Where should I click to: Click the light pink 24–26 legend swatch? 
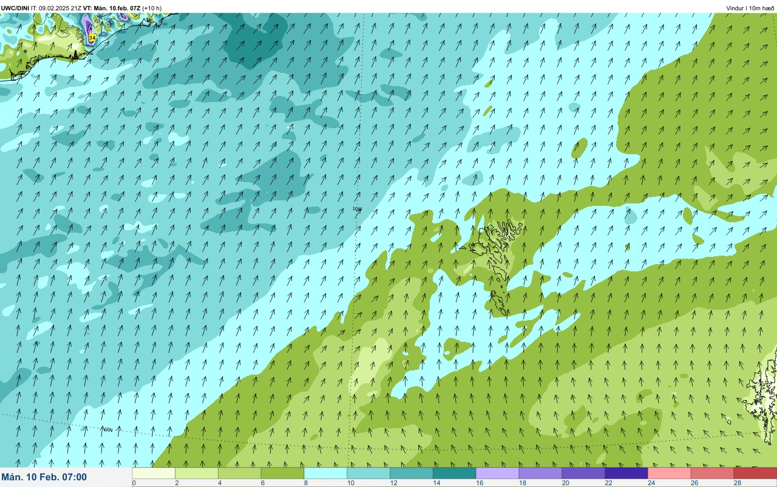click(x=670, y=473)
